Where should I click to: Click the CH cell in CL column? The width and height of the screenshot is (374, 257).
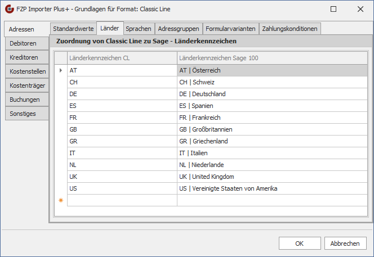pos(122,82)
